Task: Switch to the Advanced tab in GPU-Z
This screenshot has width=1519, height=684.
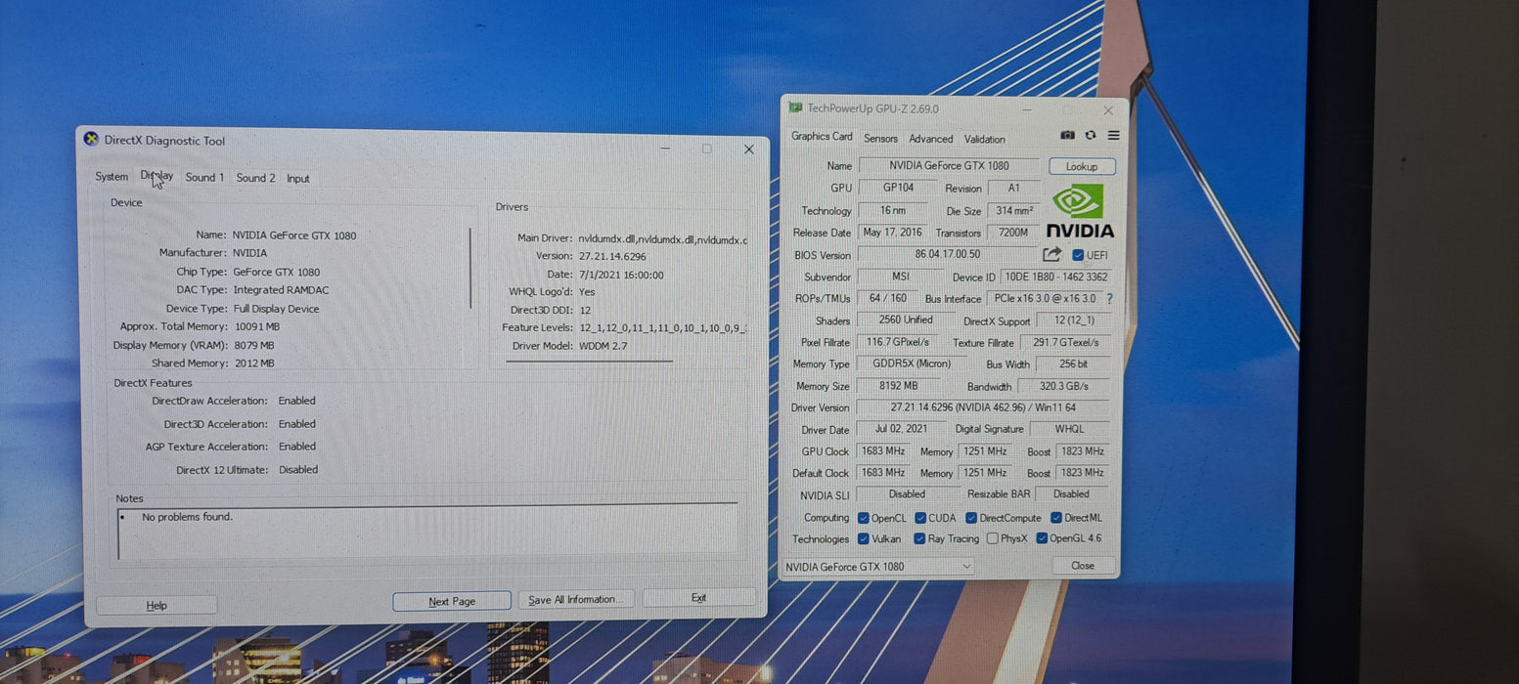Action: 930,139
